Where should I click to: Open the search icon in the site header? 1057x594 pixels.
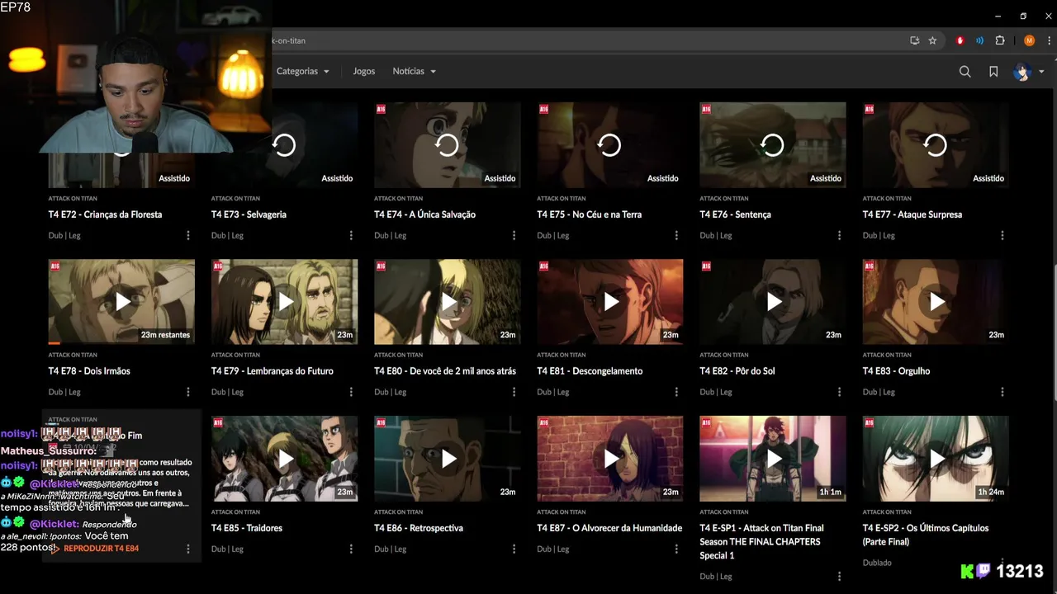965,72
